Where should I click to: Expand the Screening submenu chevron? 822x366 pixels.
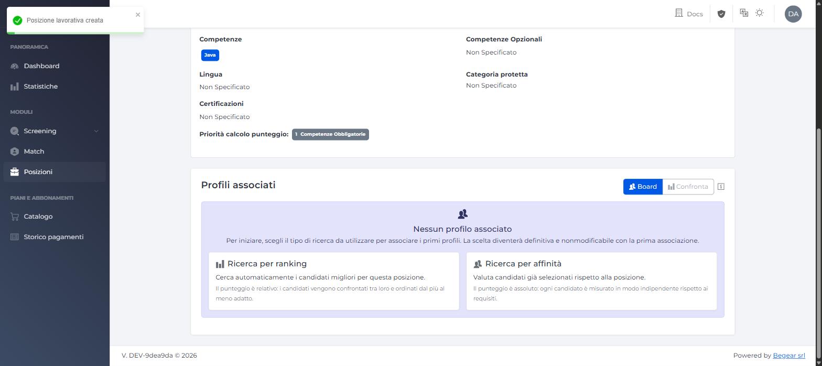96,131
